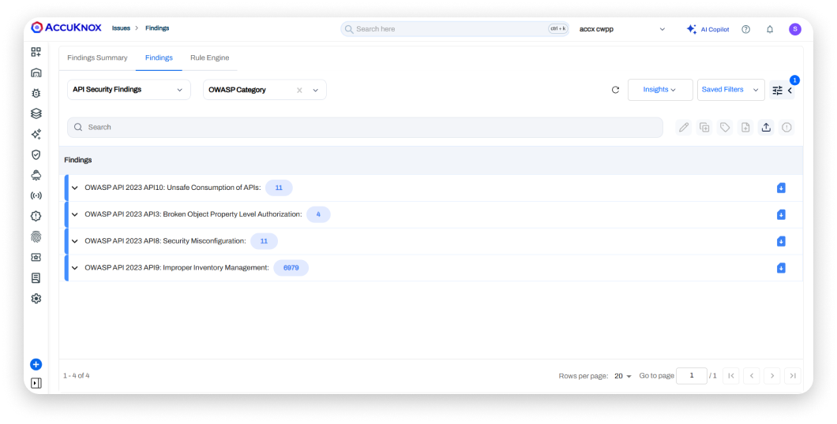This screenshot has width=837, height=424.
Task: Click the tag label icon
Action: [x=725, y=128]
